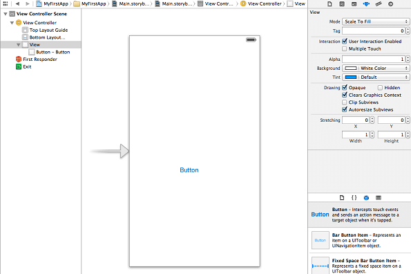Image resolution: width=411 pixels, height=274 pixels.
Task: Select the View row in outline
Action: [x=41, y=44]
